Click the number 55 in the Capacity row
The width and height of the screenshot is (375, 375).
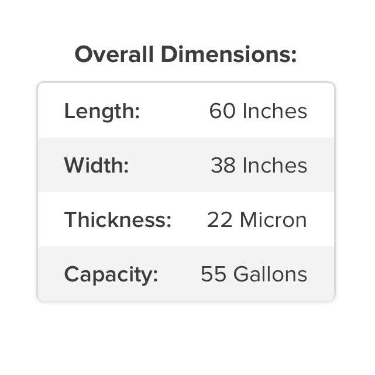[x=214, y=274]
